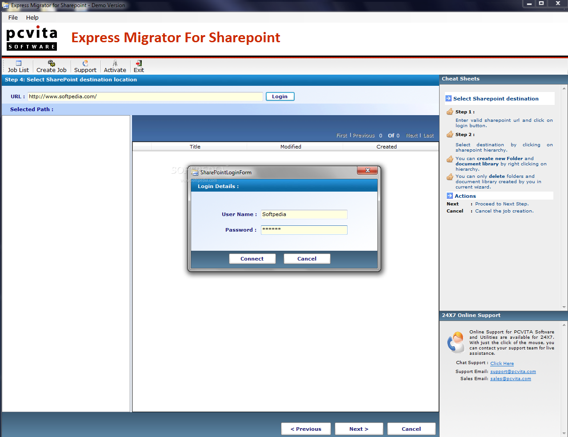Click Cheat Sheets scrollbar down arrow
The image size is (568, 437).
pos(564,307)
